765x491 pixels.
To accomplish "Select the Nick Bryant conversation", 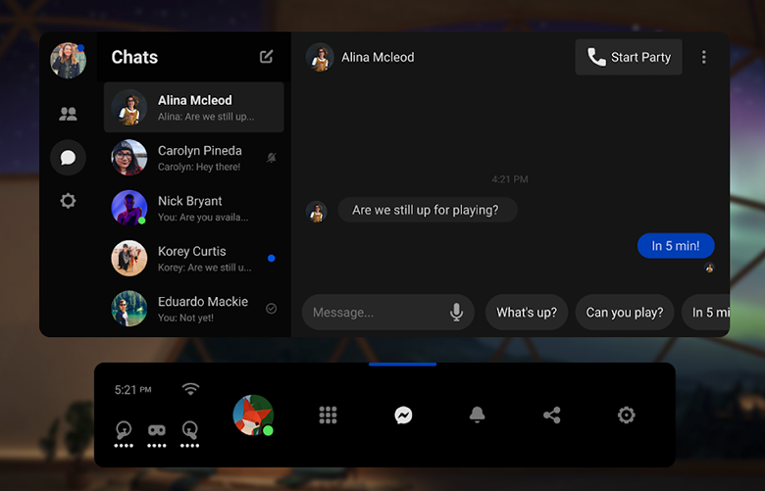I will click(194, 209).
